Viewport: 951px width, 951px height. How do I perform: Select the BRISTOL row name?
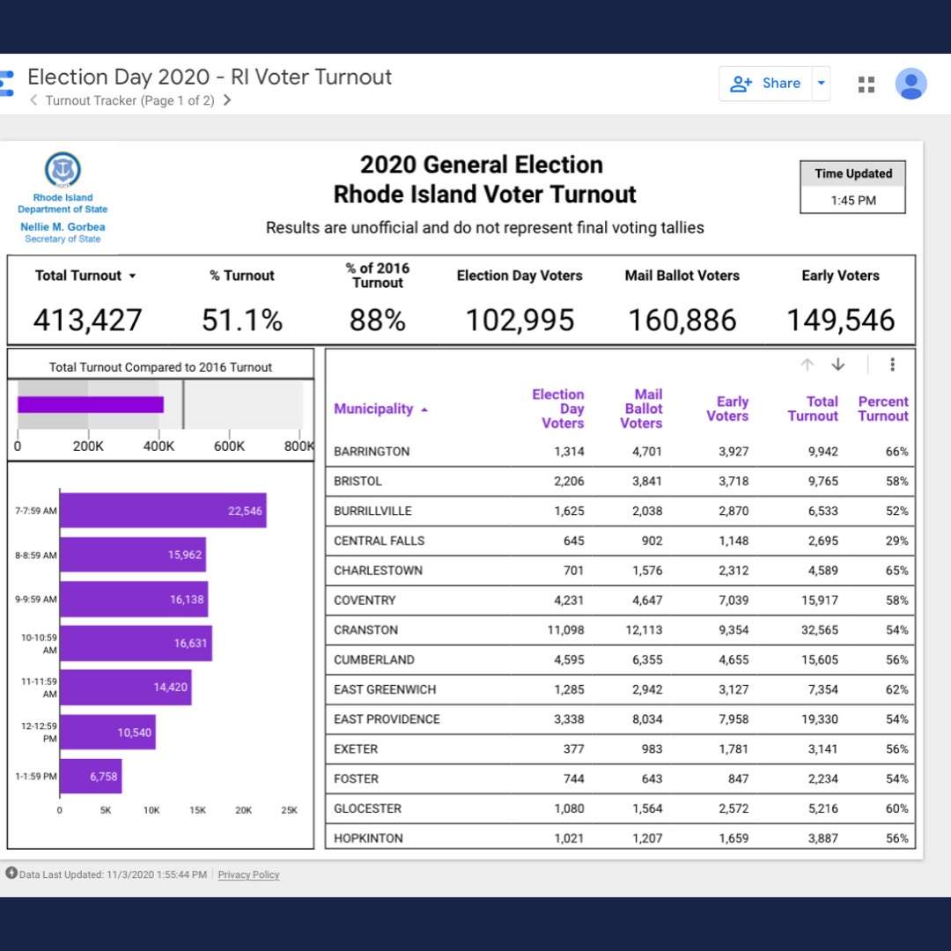click(x=358, y=482)
